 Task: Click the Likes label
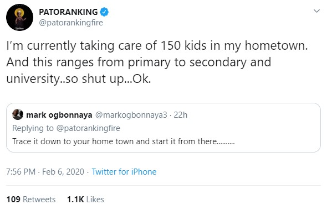[x=95, y=200]
